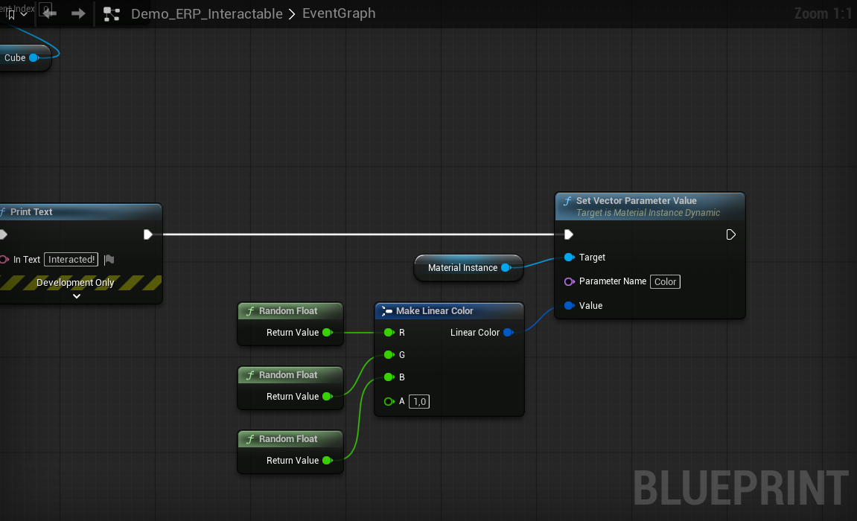This screenshot has width=857, height=521.
Task: Click the B input pin on Make Linear Color
Action: click(x=389, y=377)
